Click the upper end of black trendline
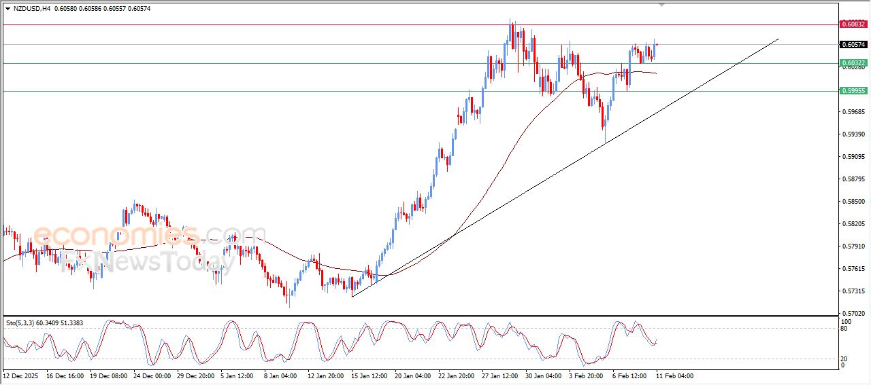Viewport: 871px width, 385px height. tap(778, 39)
